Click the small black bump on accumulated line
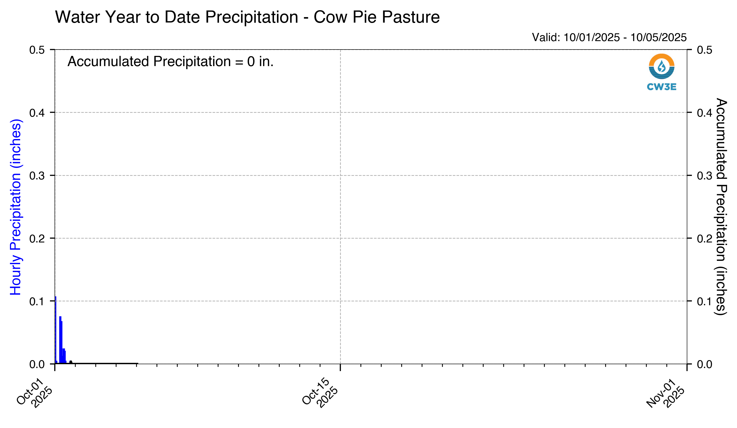Image resolution: width=737 pixels, height=428 pixels. [71, 362]
